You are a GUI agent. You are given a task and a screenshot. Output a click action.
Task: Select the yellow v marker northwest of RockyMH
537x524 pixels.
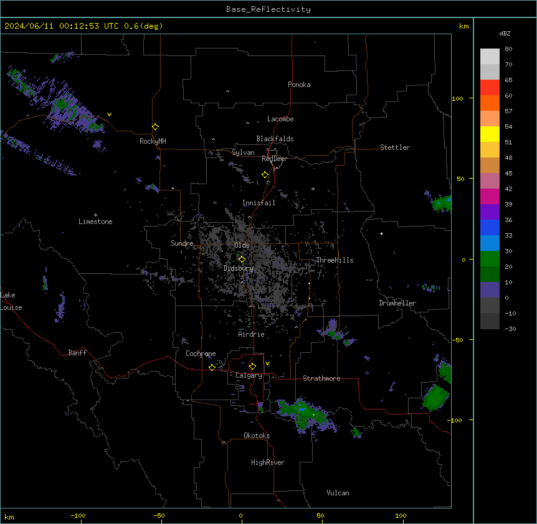(x=109, y=115)
